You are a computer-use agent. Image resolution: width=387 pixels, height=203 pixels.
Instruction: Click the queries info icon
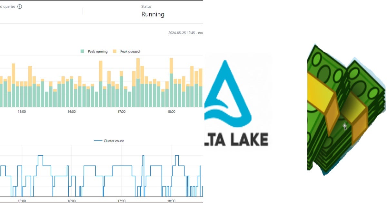click(19, 6)
